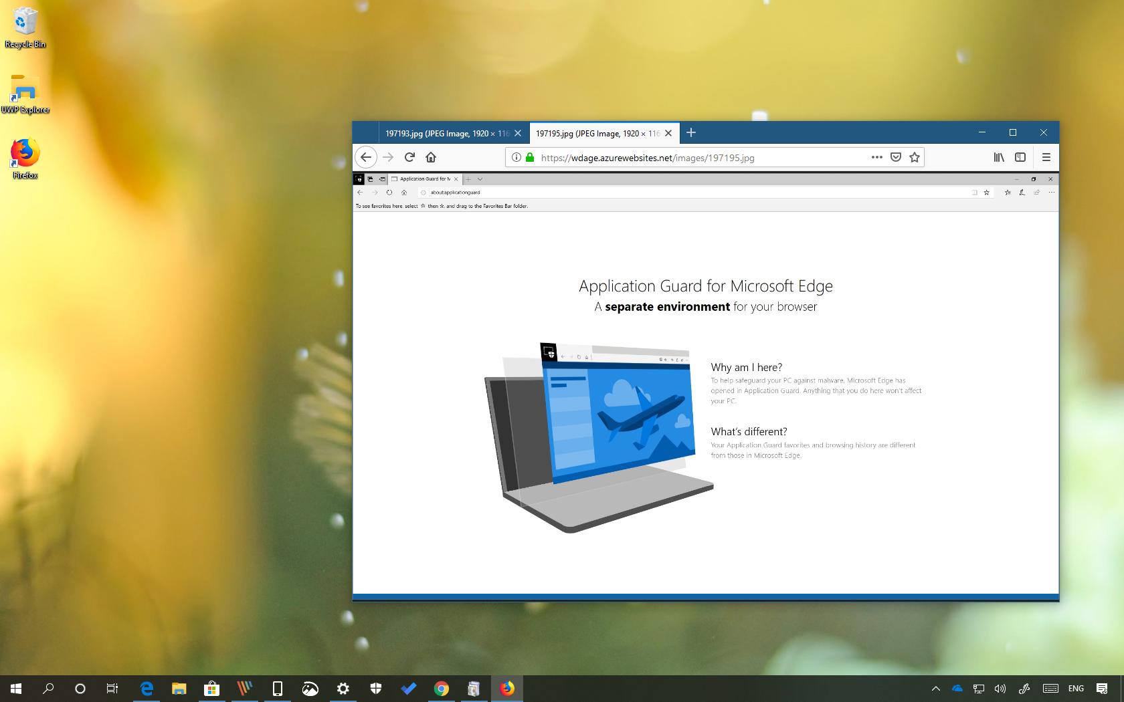1124x702 pixels.
Task: Open Settings gear on taskbar
Action: click(x=343, y=688)
